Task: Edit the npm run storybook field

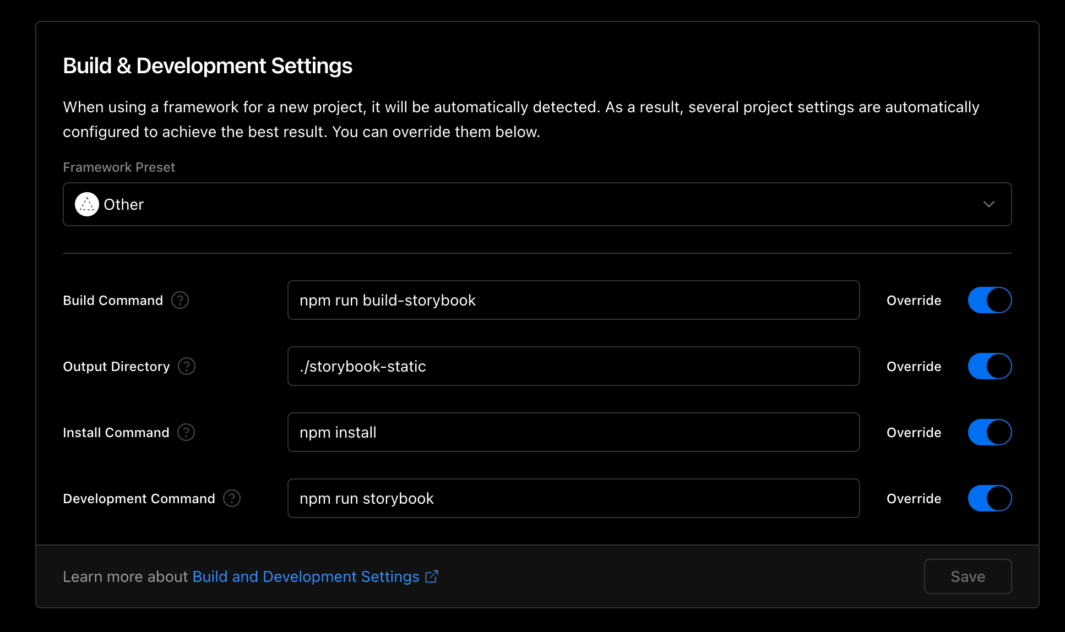Action: [573, 498]
